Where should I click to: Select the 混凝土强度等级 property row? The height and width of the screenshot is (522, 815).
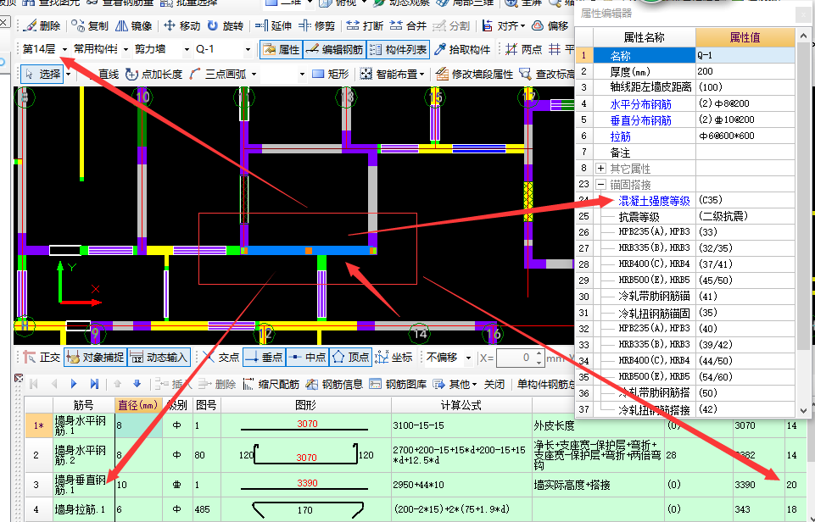(685, 201)
